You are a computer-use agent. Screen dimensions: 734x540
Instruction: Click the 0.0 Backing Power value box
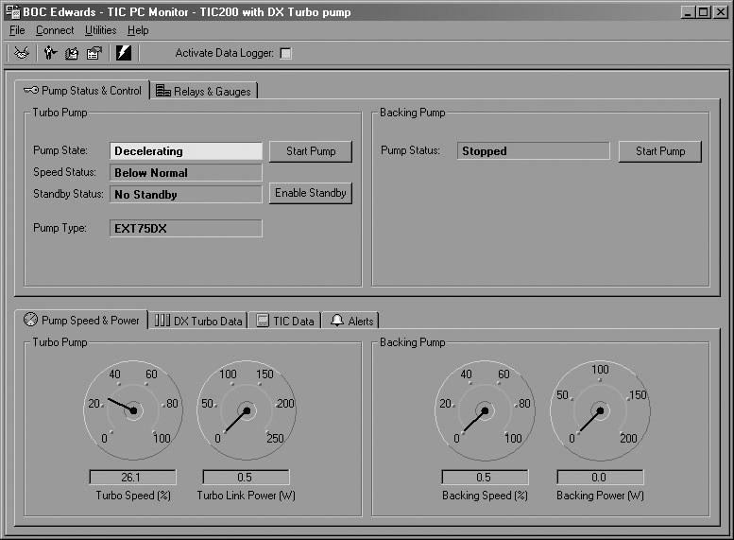600,478
